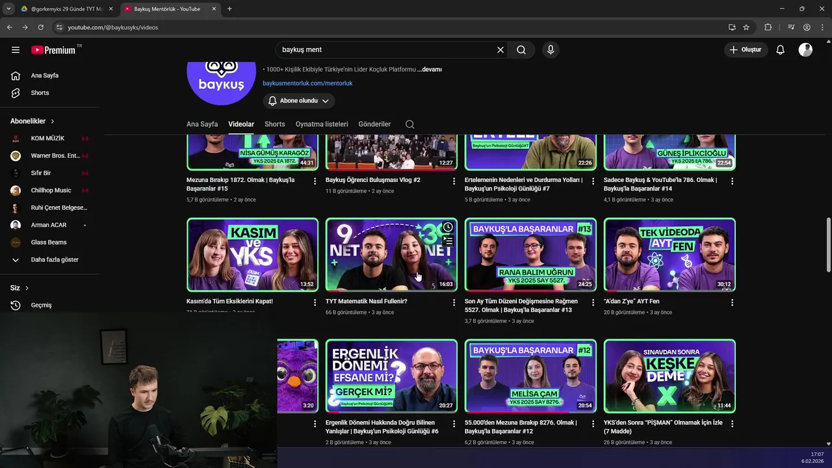Expand the Siz section chevron
The width and height of the screenshot is (832, 468).
27,288
